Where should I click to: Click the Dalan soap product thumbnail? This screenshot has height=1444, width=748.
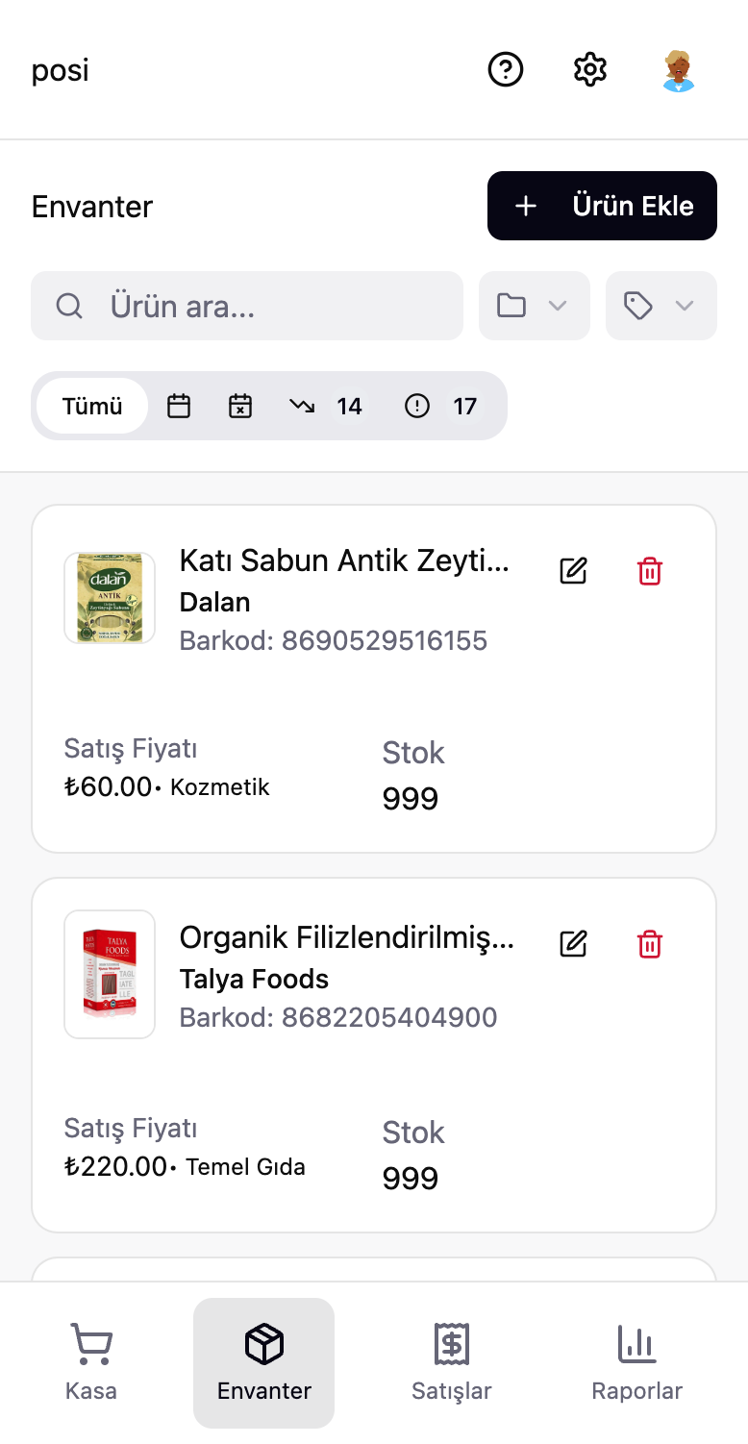coord(110,598)
